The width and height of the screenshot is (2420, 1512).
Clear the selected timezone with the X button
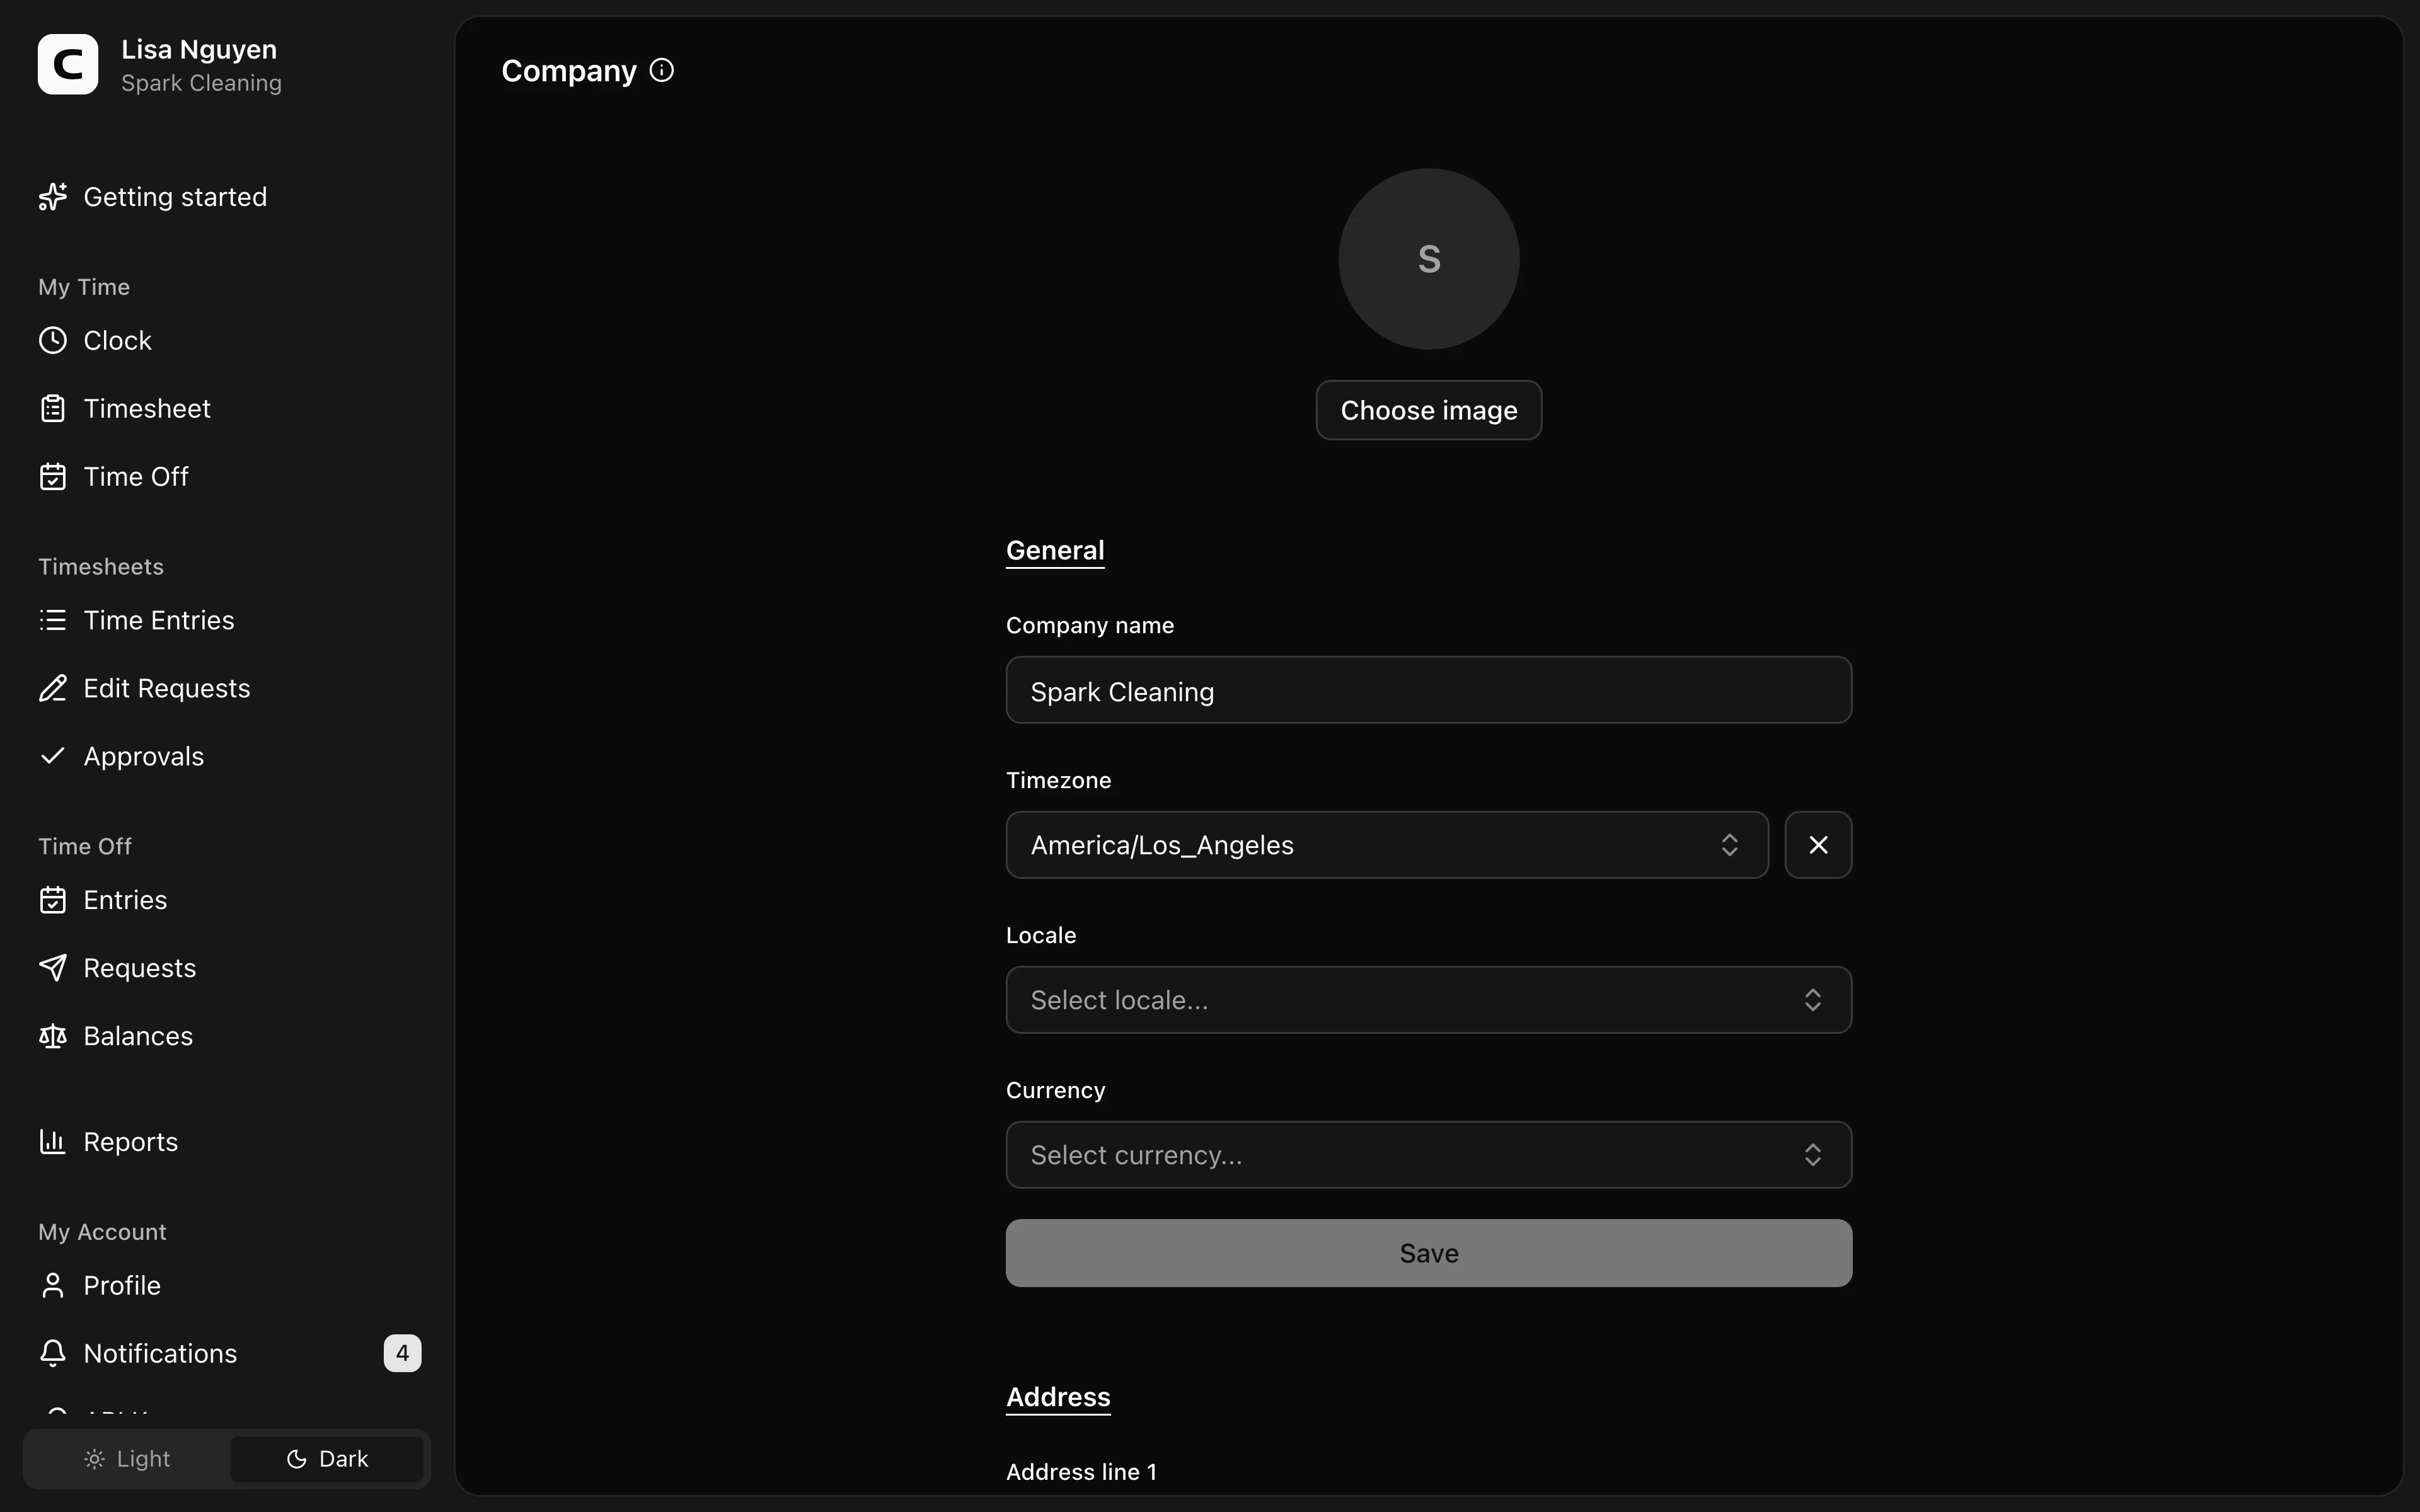(1818, 845)
